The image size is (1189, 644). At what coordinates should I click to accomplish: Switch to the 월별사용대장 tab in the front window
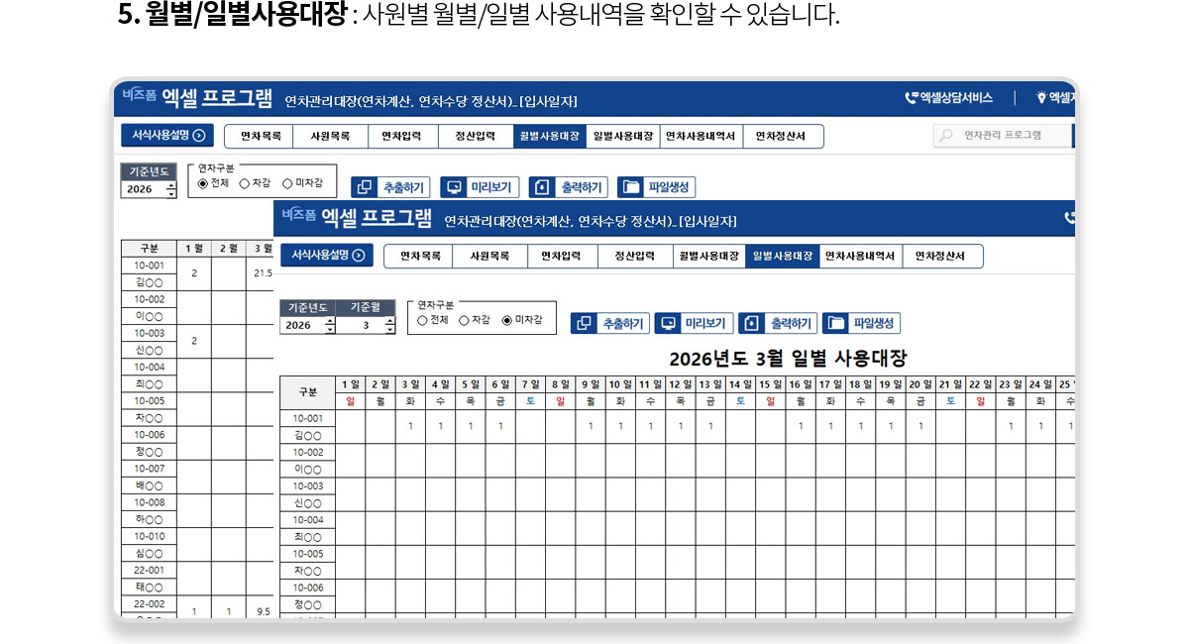click(708, 256)
